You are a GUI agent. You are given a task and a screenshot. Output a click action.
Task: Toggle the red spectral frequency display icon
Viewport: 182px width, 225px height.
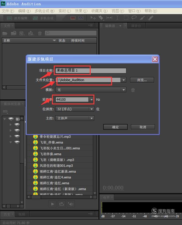[73, 18]
